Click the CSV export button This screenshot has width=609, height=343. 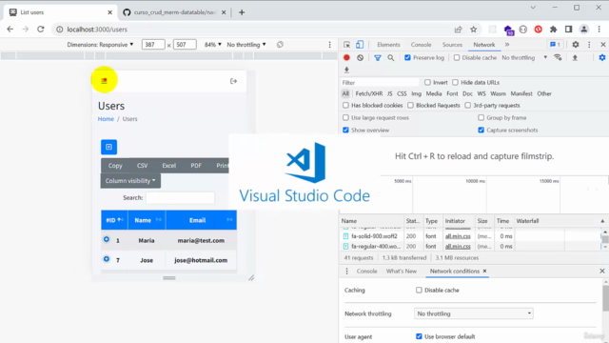click(x=142, y=166)
